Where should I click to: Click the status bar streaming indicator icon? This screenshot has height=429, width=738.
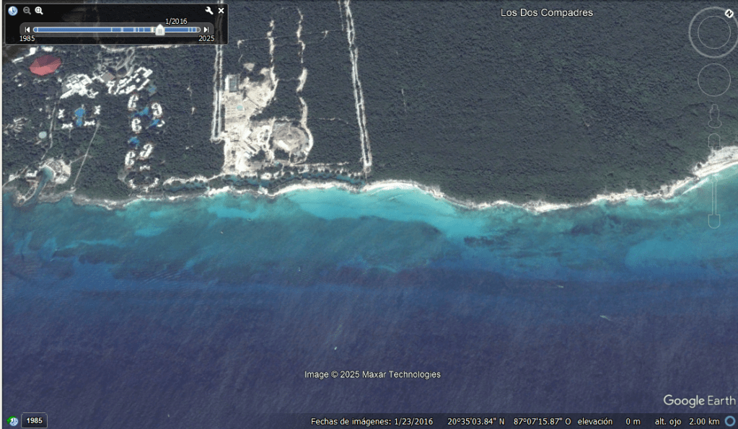point(731,421)
